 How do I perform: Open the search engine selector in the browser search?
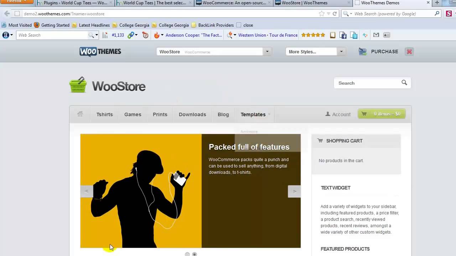click(x=347, y=14)
